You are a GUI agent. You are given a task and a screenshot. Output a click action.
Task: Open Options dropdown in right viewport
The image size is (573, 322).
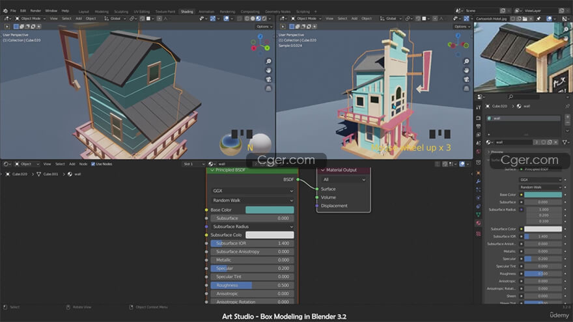[462, 27]
